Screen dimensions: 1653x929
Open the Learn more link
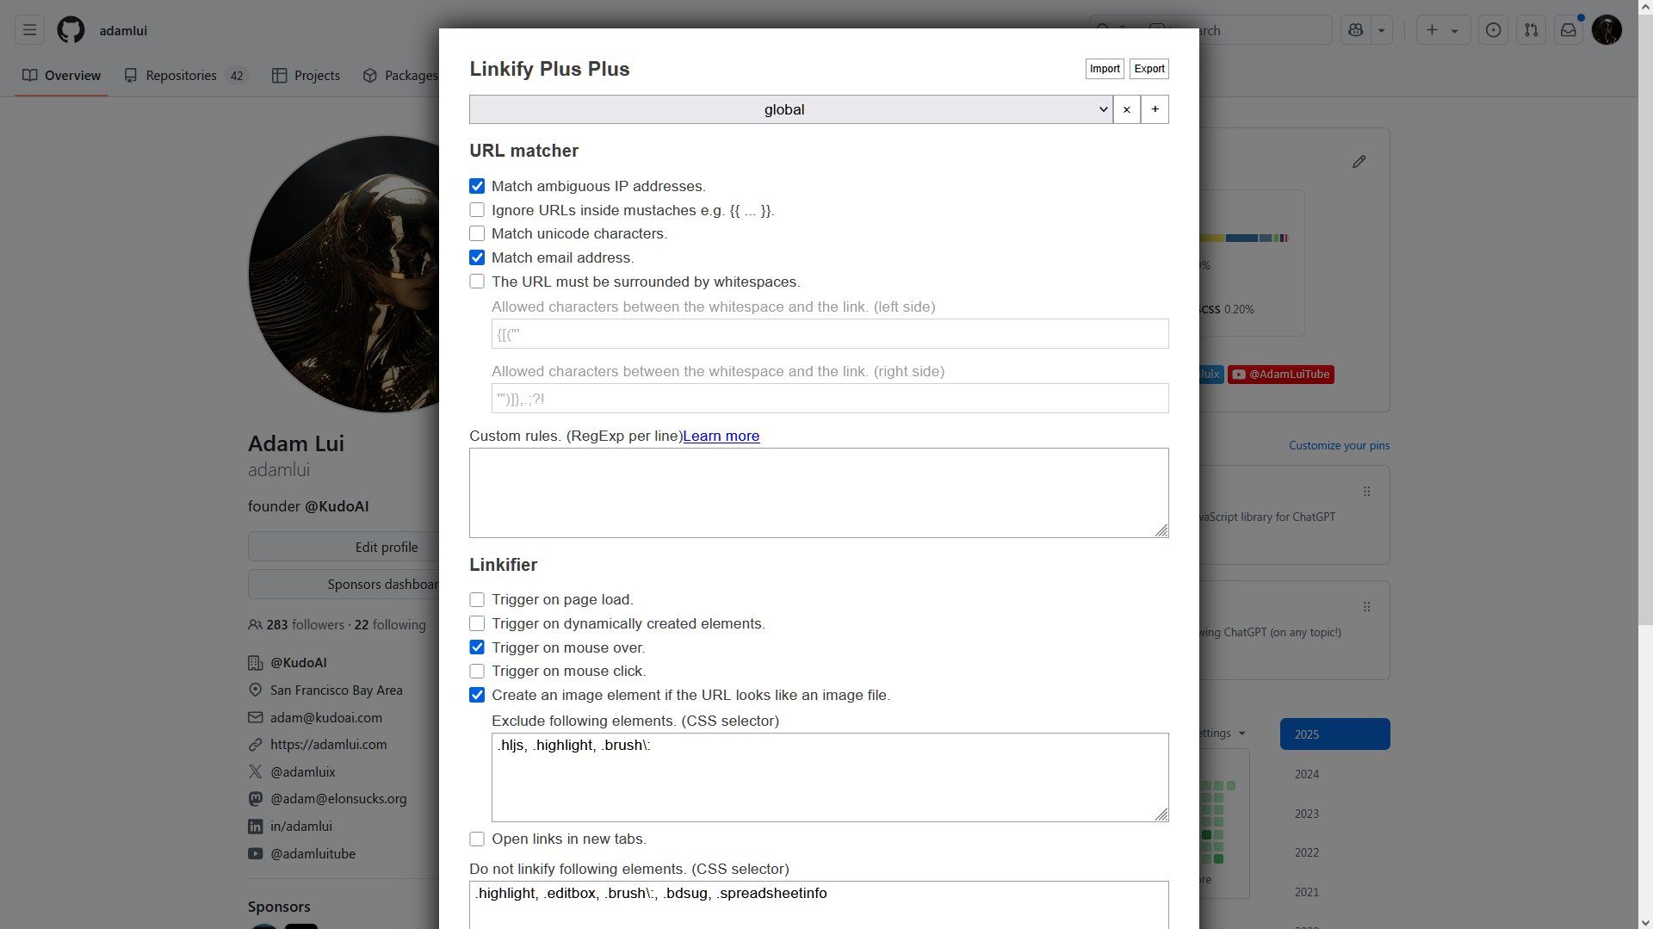click(721, 436)
